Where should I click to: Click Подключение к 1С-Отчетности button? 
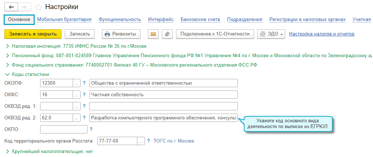(x=215, y=34)
